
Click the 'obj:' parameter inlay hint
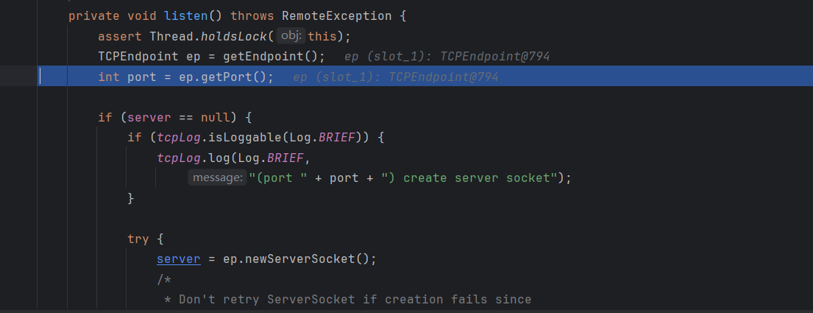coord(291,36)
